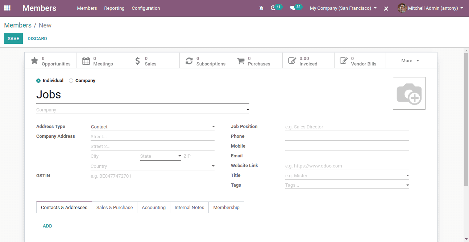The image size is (469, 242).
Task: Click the City input field
Action: click(114, 156)
